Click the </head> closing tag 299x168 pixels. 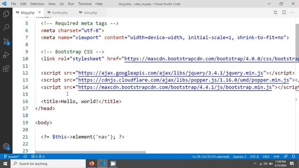pyautogui.click(x=45, y=108)
